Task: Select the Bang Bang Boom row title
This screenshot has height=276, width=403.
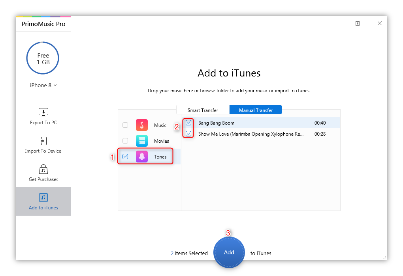Action: pos(217,123)
